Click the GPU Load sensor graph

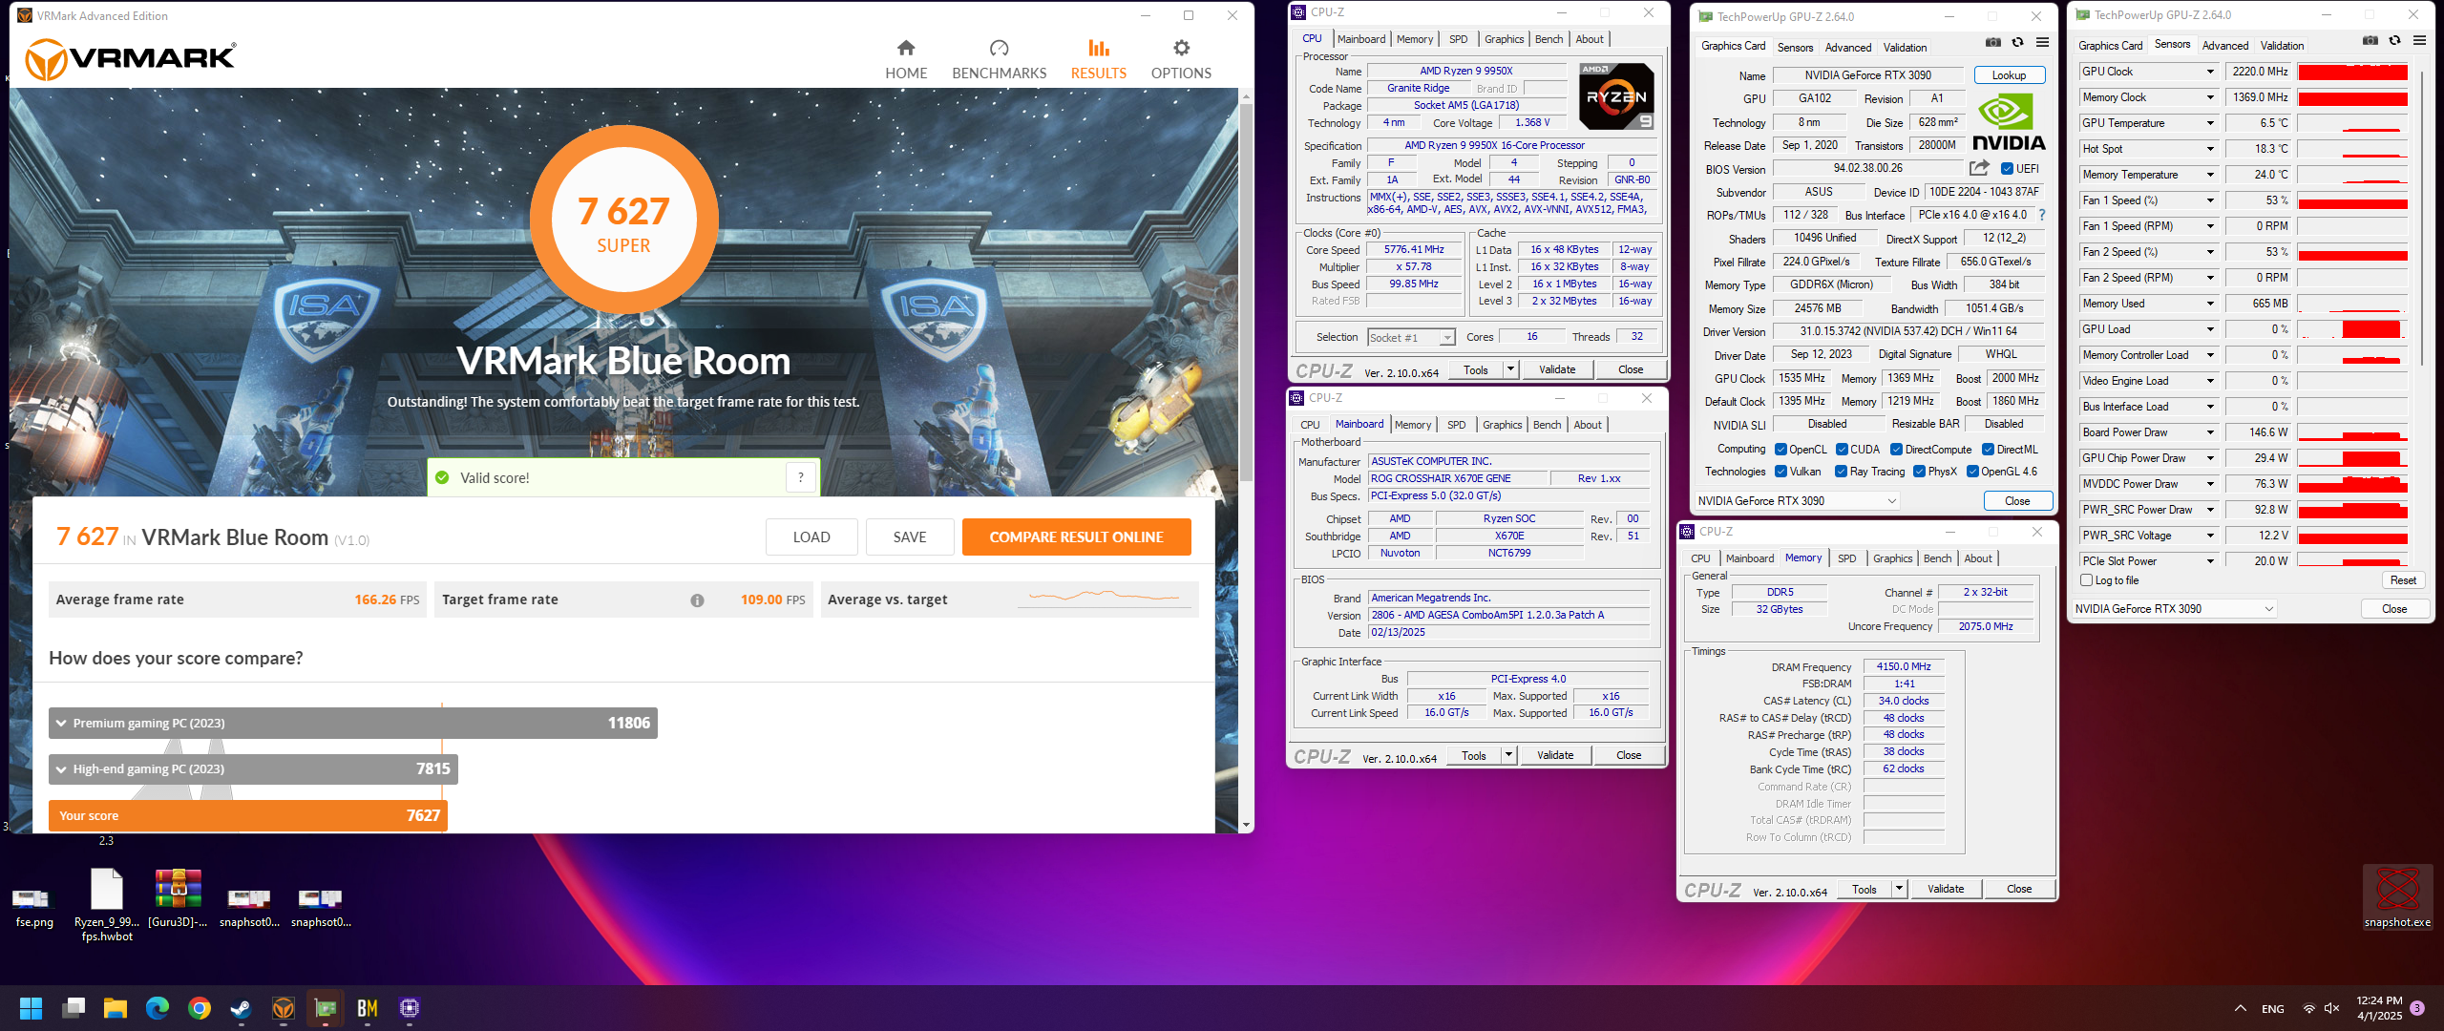click(x=2352, y=329)
